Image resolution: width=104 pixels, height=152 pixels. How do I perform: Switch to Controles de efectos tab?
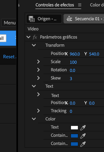55,5
